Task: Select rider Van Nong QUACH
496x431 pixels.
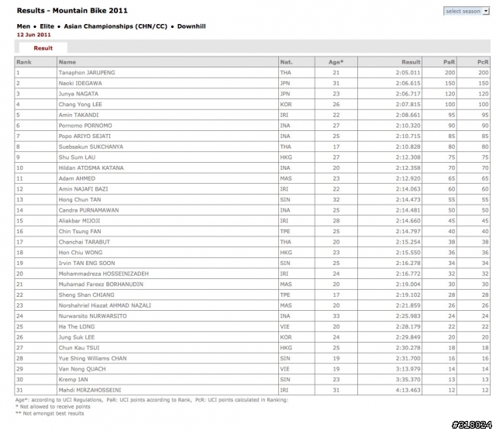Action: [82, 369]
